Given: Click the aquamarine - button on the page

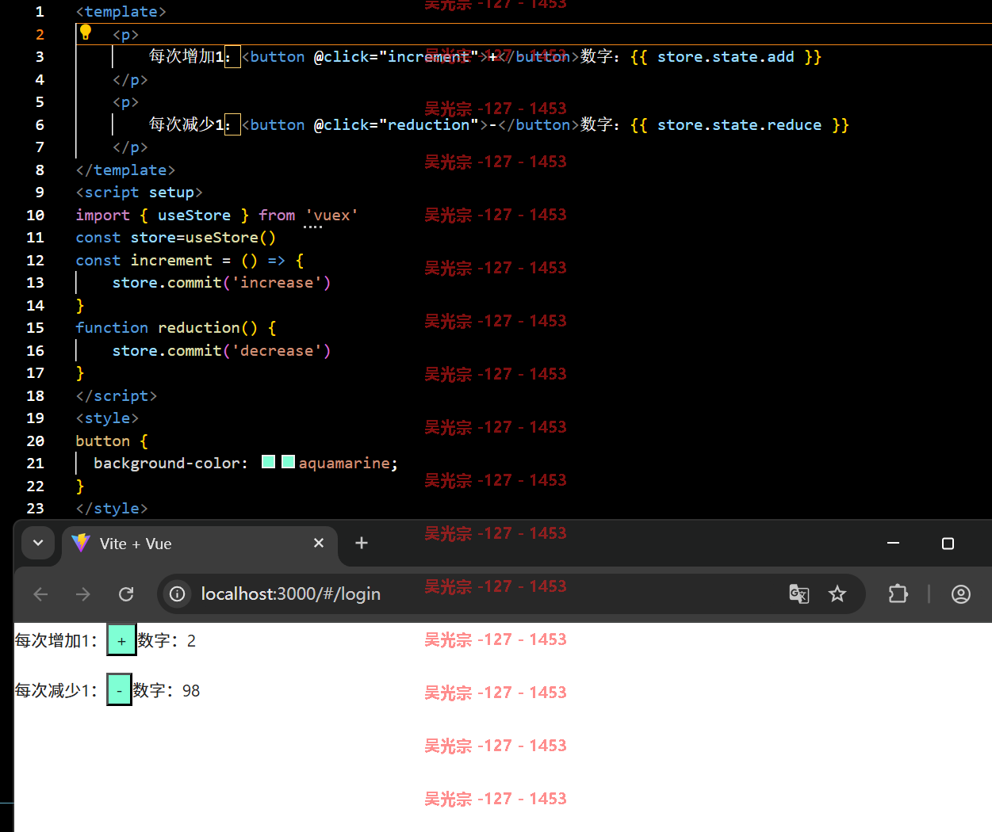Looking at the screenshot, I should (x=119, y=690).
